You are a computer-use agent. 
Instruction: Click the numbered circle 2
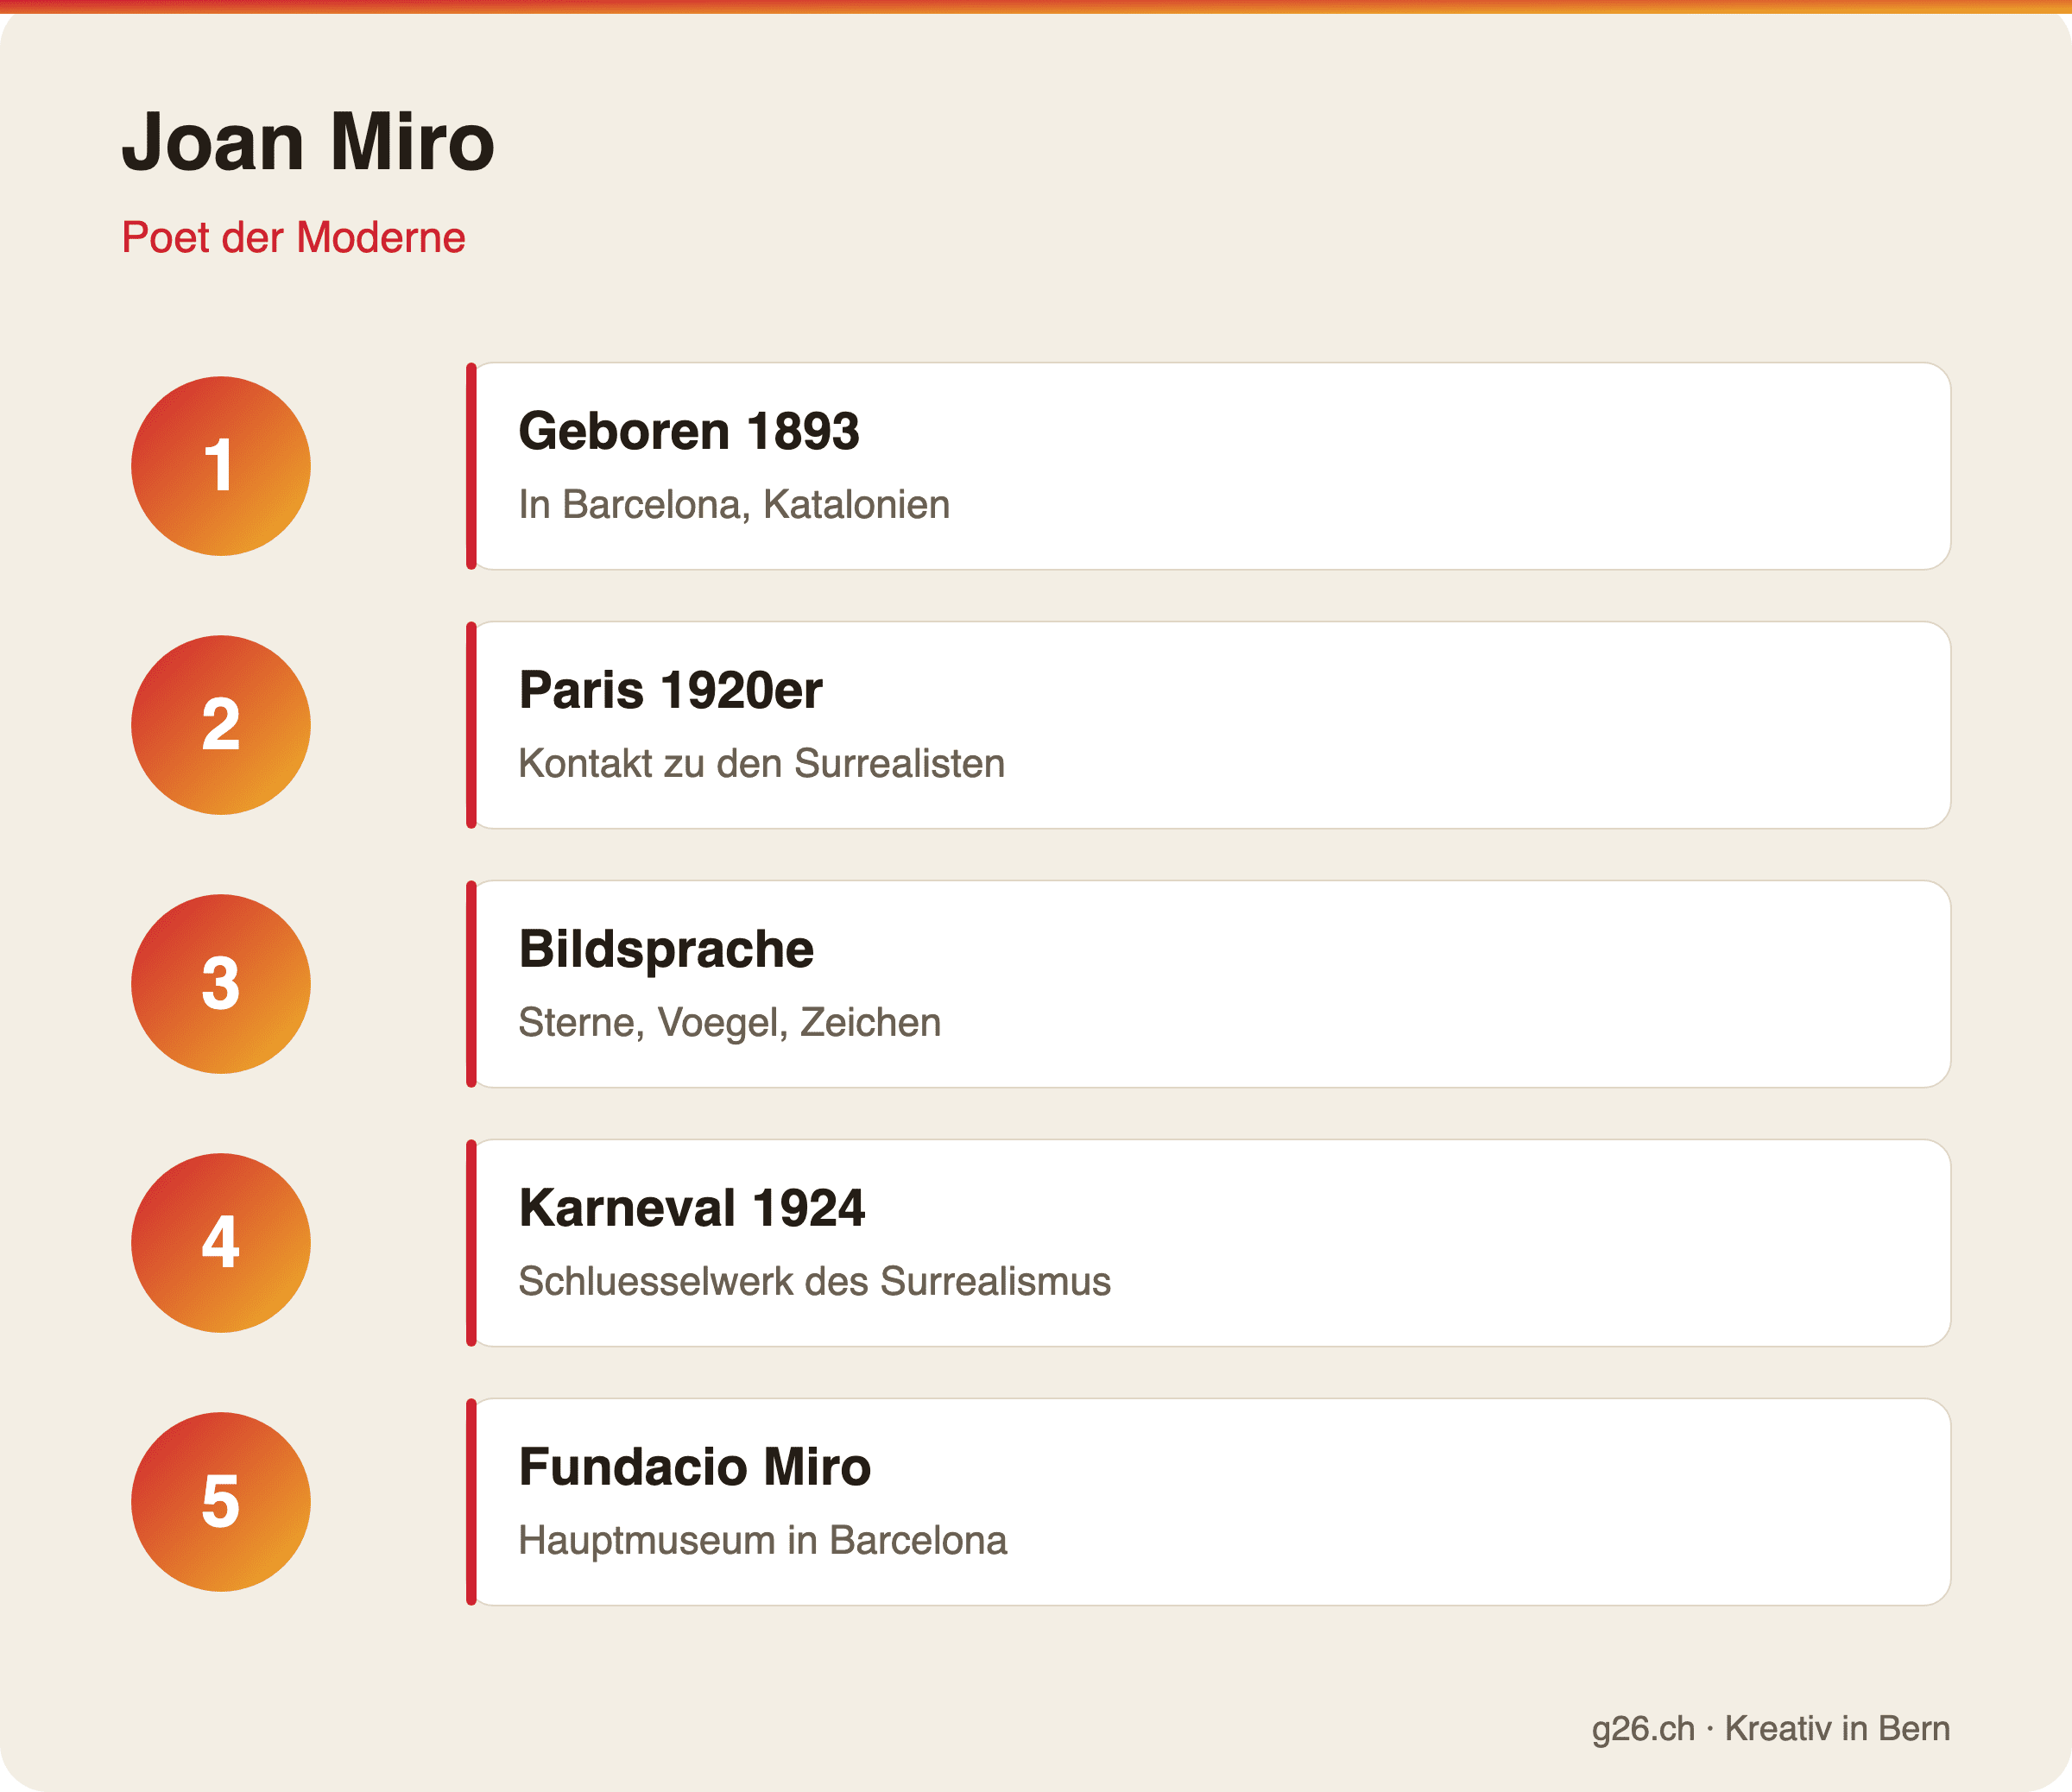(x=221, y=725)
